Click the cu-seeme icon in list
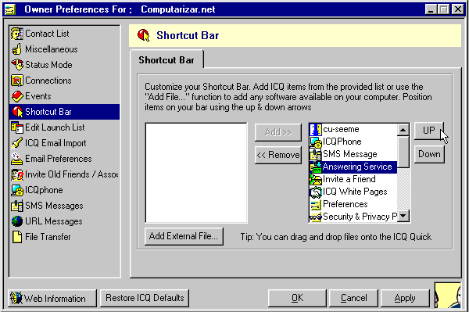469x312 pixels. 316,129
